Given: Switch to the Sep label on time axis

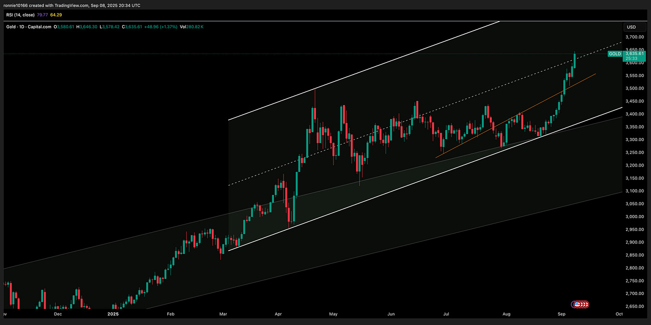Looking at the screenshot, I should (x=561, y=314).
